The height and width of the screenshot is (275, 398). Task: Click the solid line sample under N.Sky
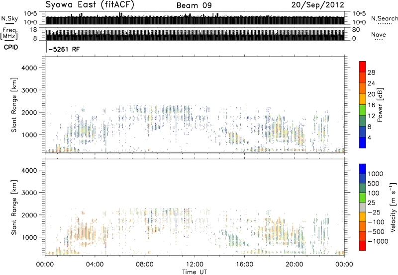tap(9, 24)
